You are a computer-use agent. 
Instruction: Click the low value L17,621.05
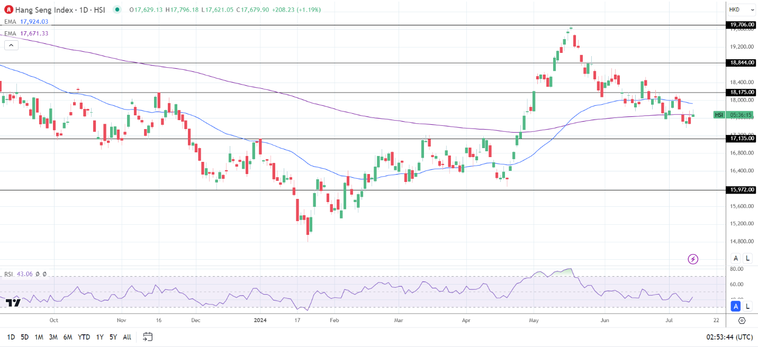tap(218, 10)
